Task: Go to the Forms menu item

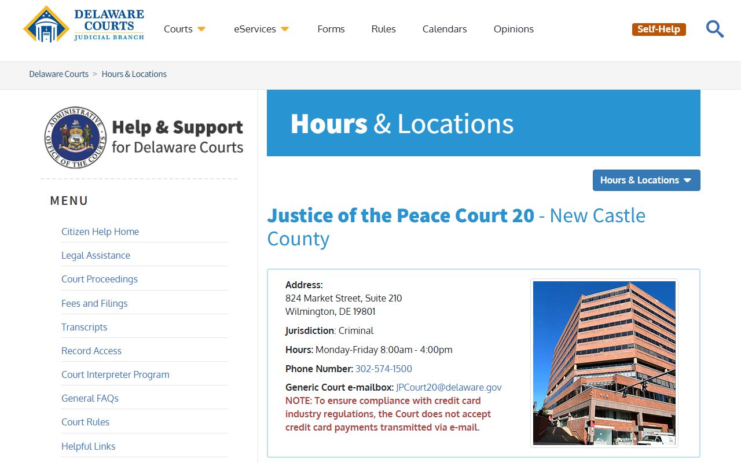Action: [331, 29]
